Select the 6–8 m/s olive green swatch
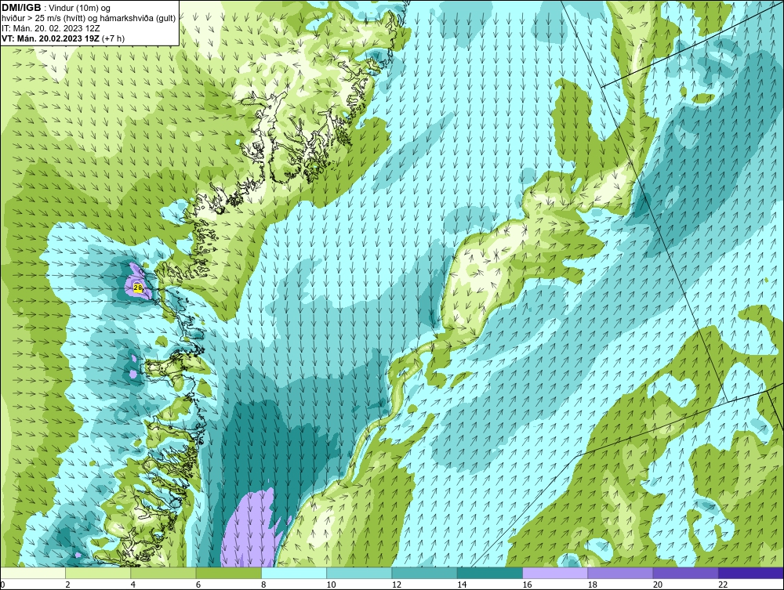Viewport: 784px width, 590px height. [228, 573]
